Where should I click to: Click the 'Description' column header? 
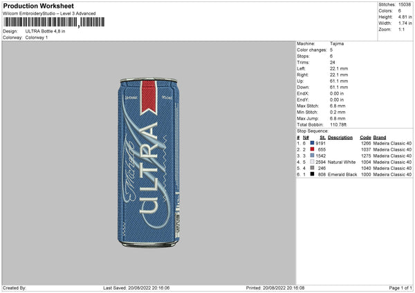340,138
